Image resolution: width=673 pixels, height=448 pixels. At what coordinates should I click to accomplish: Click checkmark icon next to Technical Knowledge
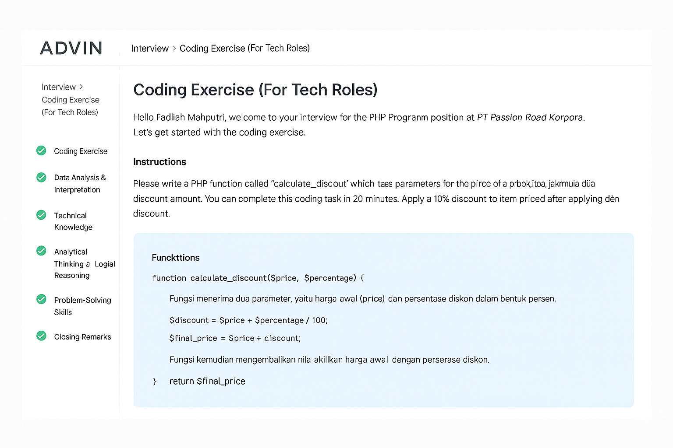41,215
